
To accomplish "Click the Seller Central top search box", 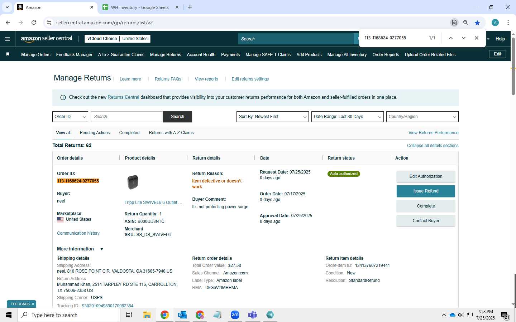I will click(x=296, y=39).
